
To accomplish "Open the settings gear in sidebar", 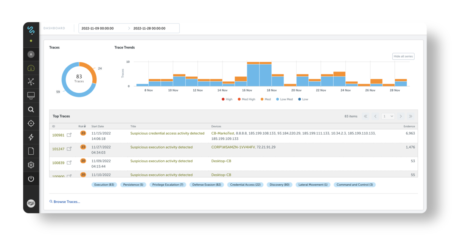I will [31, 165].
